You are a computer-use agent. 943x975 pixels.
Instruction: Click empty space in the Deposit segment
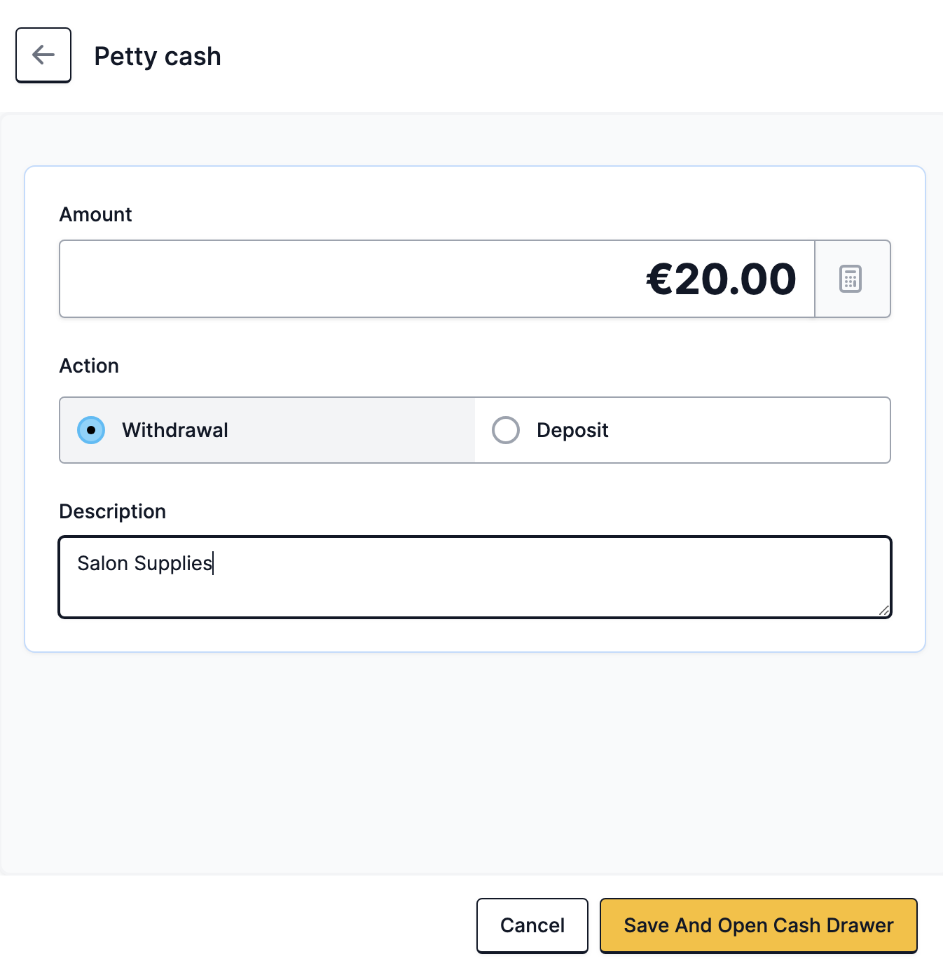click(750, 430)
